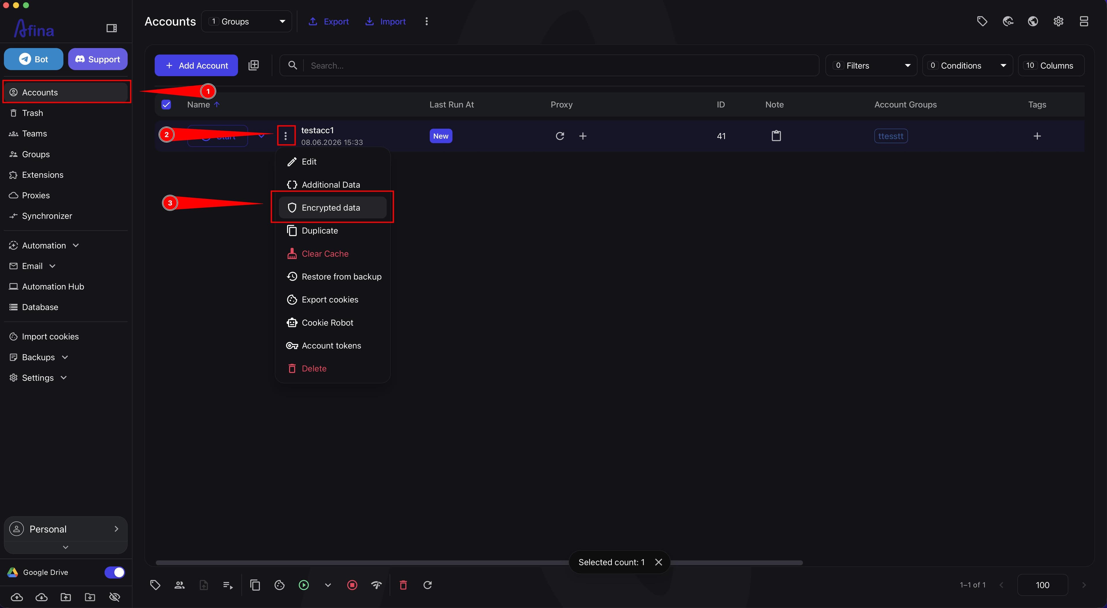The image size is (1107, 608).
Task: Click the globe icon in top bar
Action: click(x=1033, y=22)
